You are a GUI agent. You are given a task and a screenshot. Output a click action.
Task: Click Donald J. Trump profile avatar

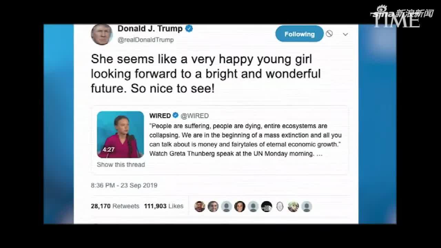click(102, 34)
